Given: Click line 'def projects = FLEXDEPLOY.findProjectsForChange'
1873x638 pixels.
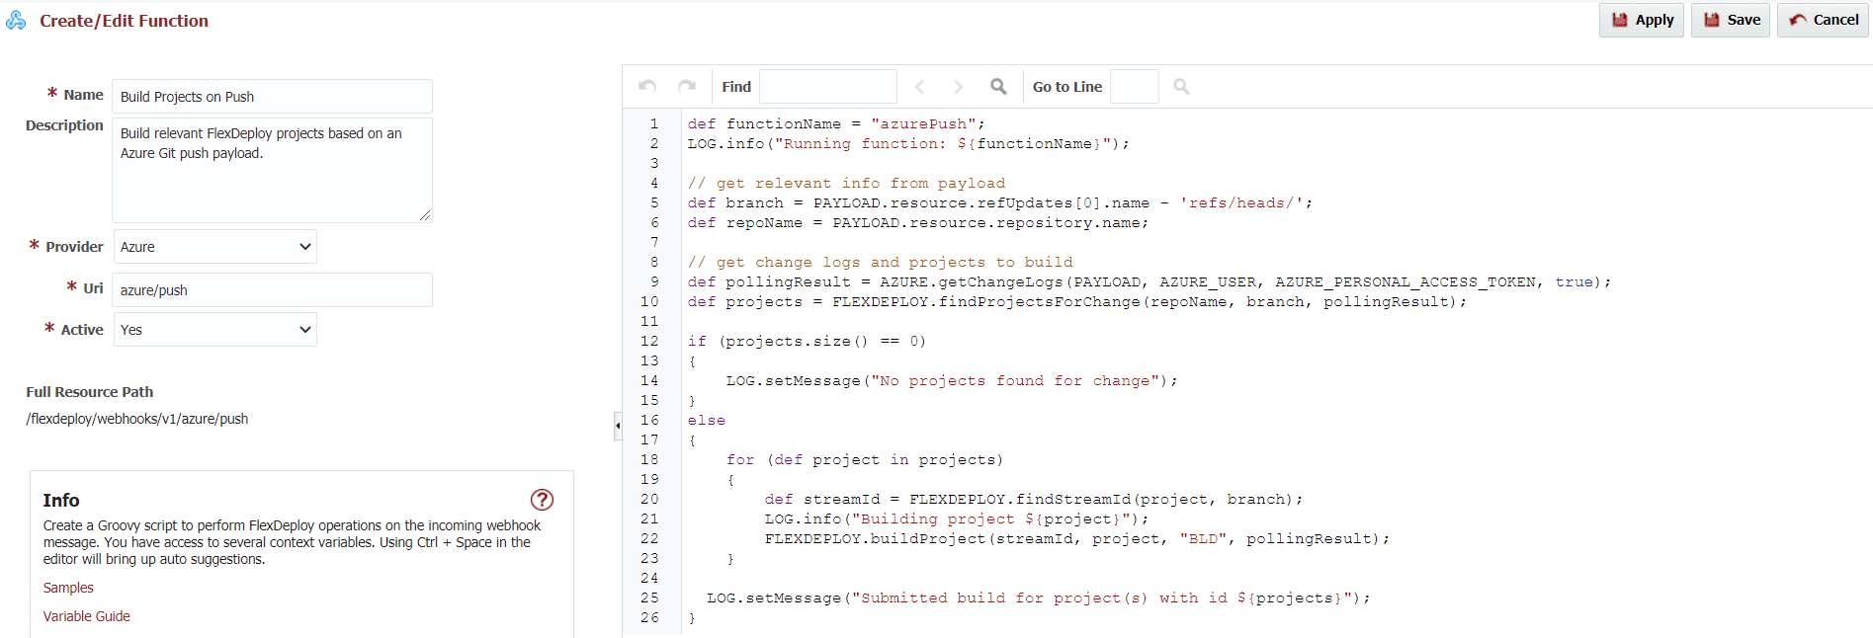Looking at the screenshot, I should point(1077,301).
